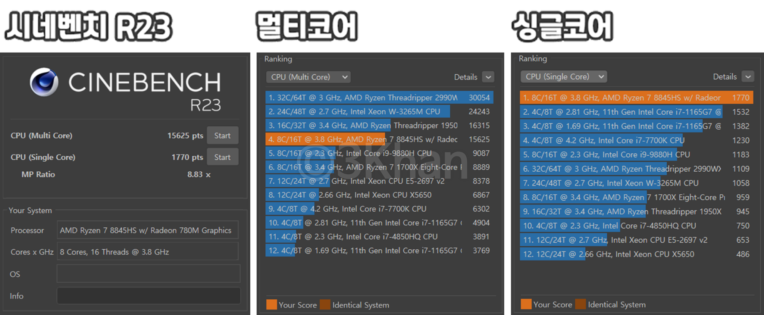Select Xeon E5-2697 v2 row scoring 653
The height and width of the screenshot is (315, 764).
(636, 240)
